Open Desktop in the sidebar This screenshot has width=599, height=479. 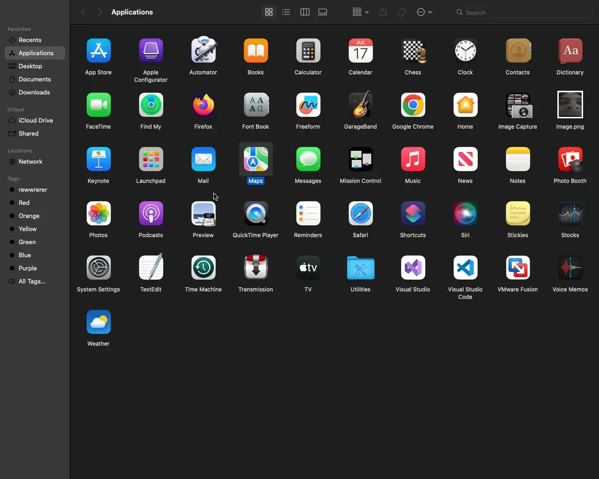pos(35,66)
